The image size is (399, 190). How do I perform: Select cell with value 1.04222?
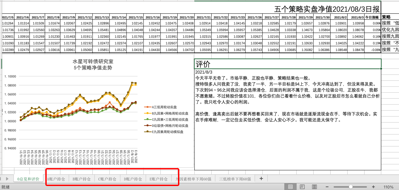point(356,43)
